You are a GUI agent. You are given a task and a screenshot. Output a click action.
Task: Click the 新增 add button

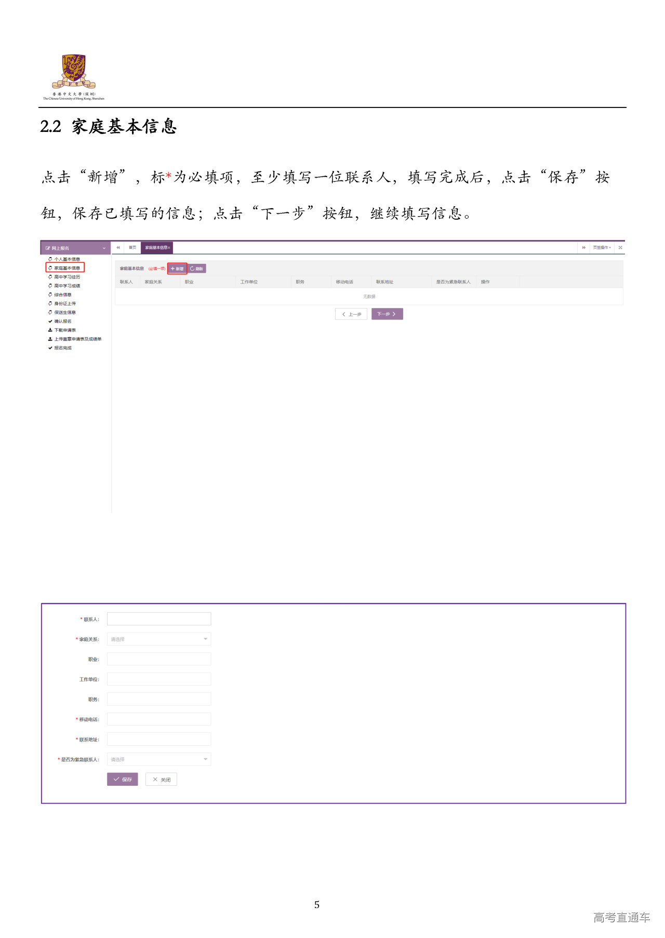click(177, 269)
